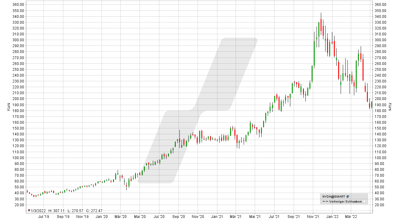
Task: Click the 360.00 label on the right axis
Action: [380, 5]
